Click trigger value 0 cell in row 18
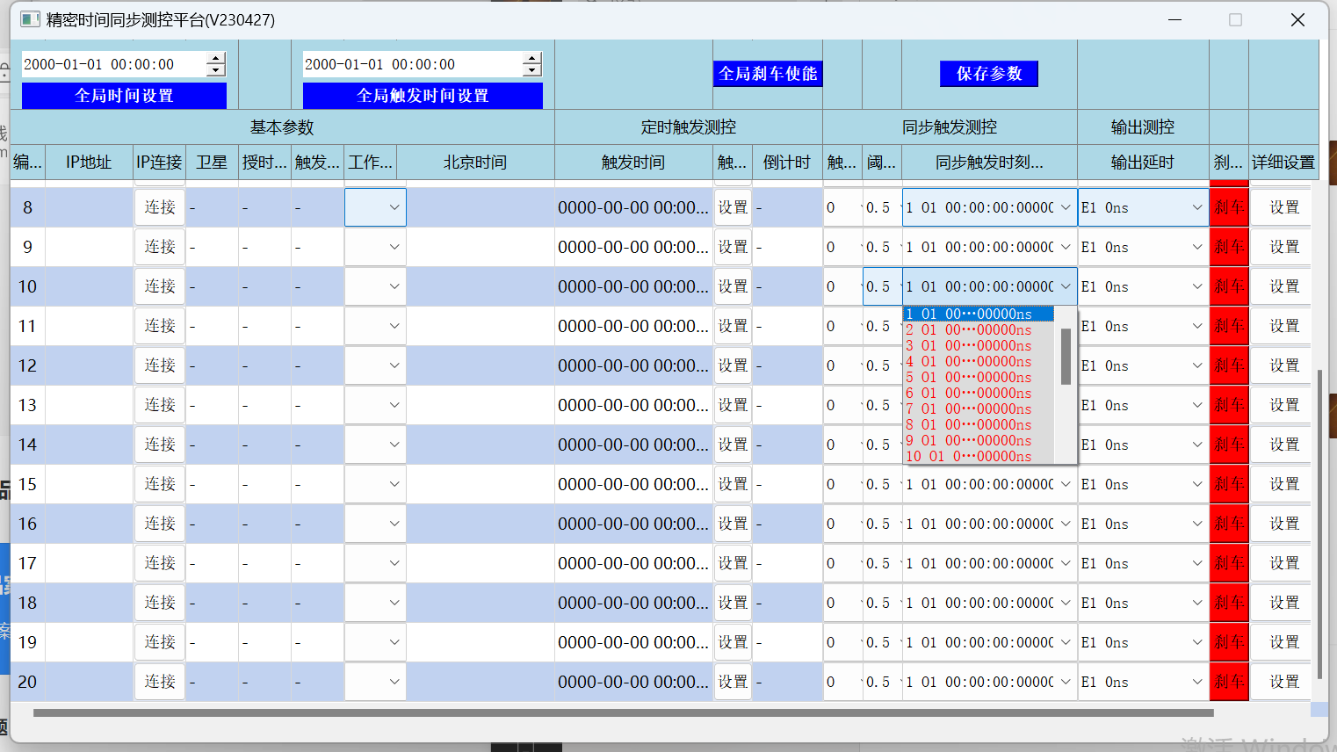The width and height of the screenshot is (1337, 752). [842, 603]
